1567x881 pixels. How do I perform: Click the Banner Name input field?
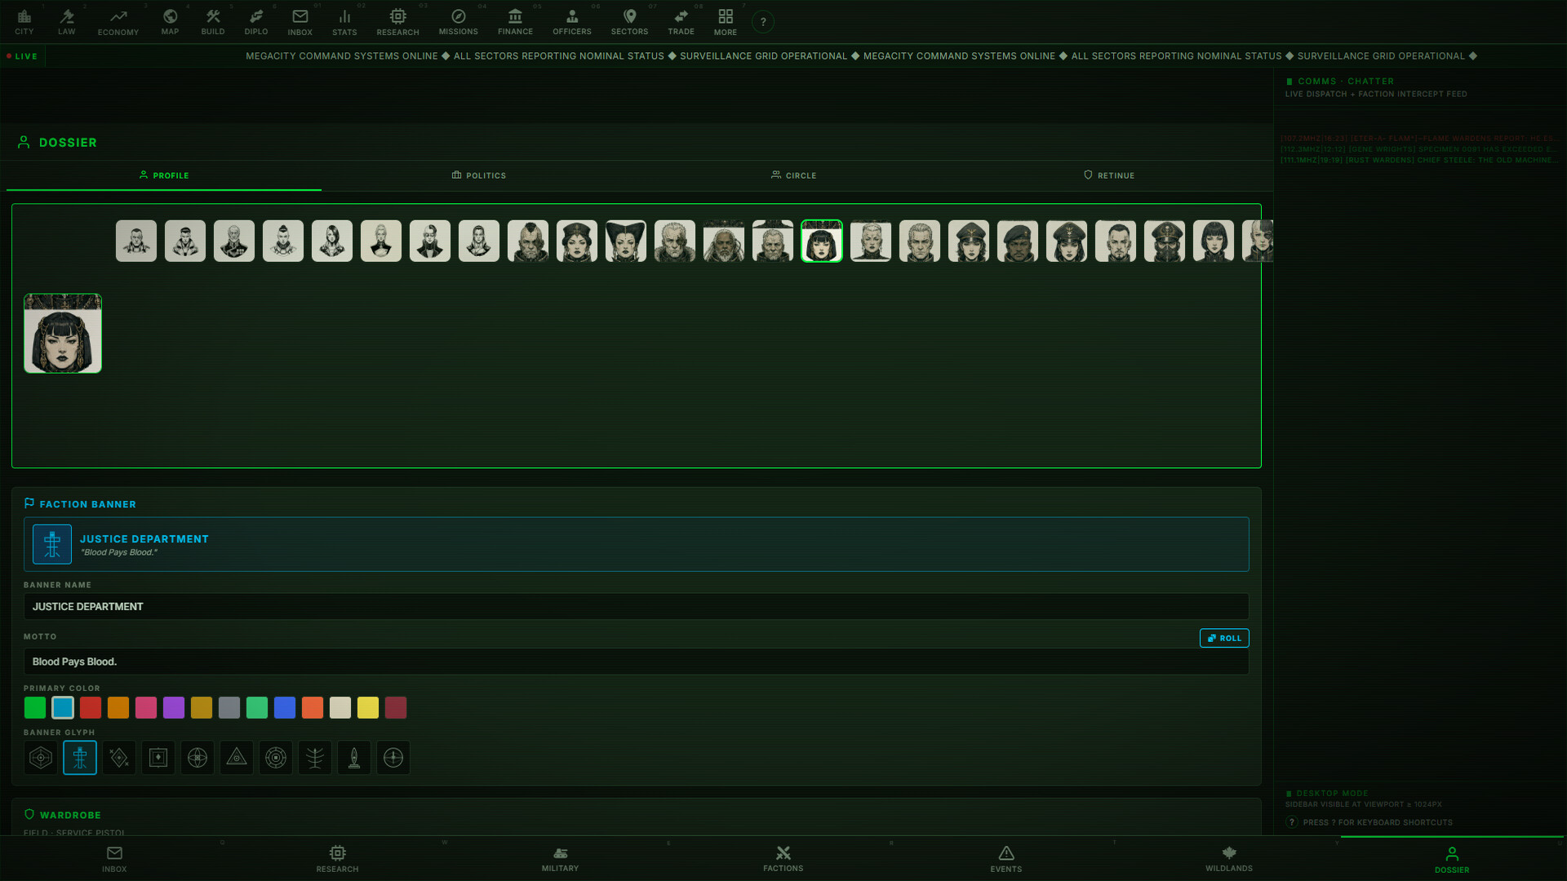tap(636, 606)
